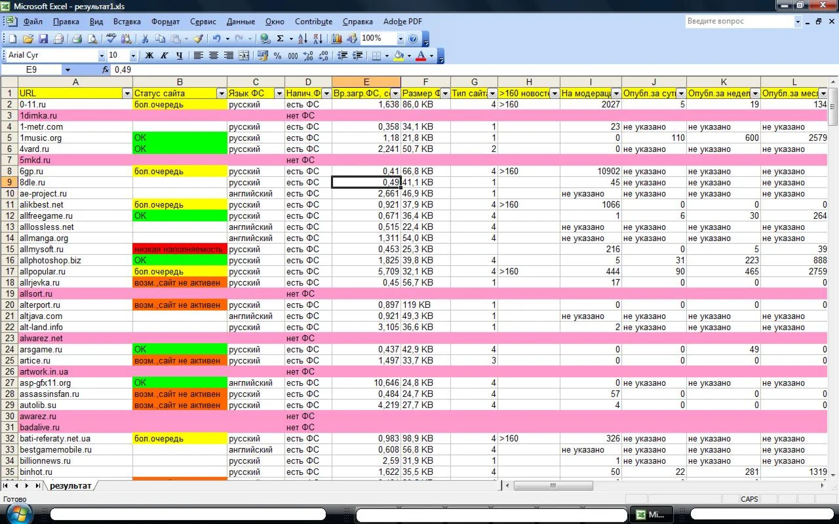This screenshot has width=839, height=524.
Task: Select the результат sheet tab
Action: pyautogui.click(x=70, y=485)
